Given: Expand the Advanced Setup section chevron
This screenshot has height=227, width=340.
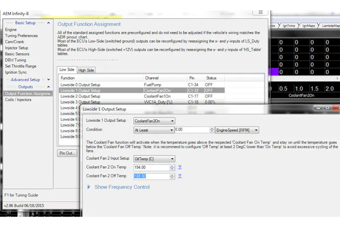Looking at the screenshot, I should [48, 80].
